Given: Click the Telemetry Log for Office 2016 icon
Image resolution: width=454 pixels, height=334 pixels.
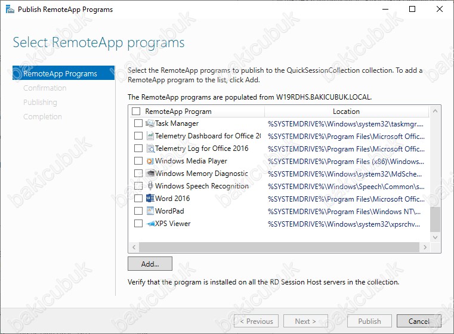Looking at the screenshot, I should click(x=150, y=149).
